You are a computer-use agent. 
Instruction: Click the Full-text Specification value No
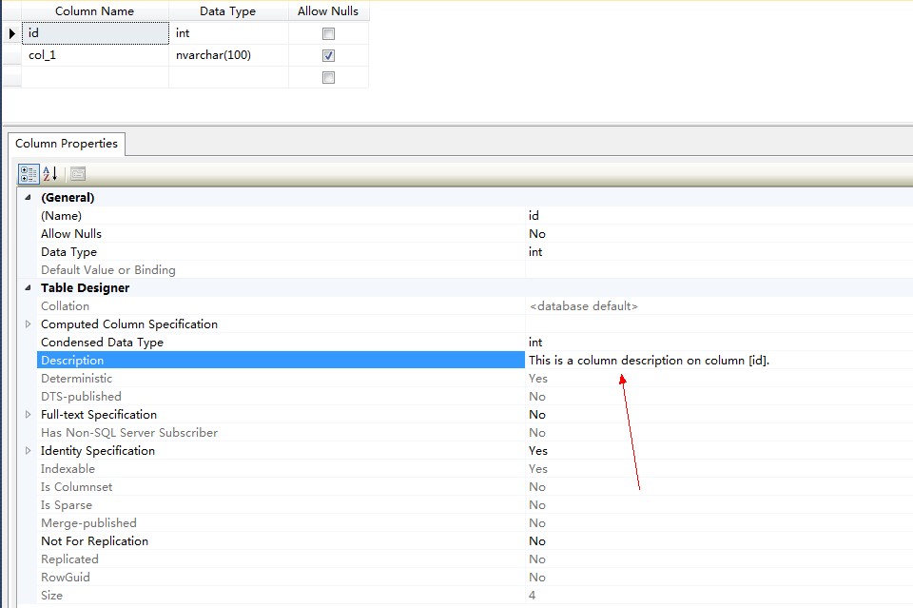point(536,414)
